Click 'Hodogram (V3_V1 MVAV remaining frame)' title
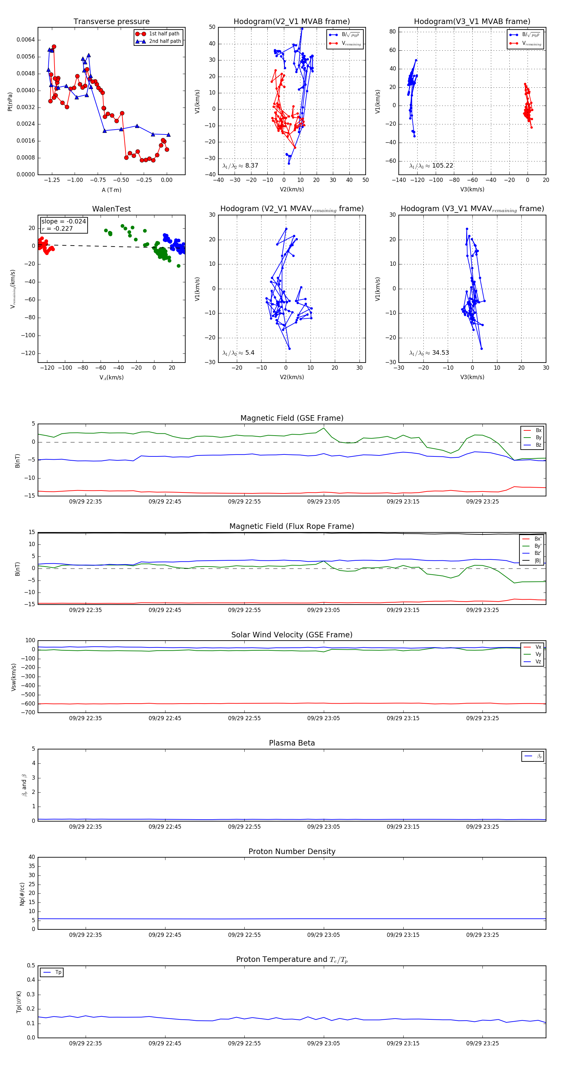584x1072 pixels. pyautogui.click(x=472, y=209)
